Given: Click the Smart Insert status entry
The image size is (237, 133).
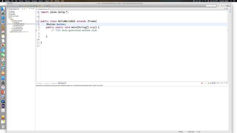Looking at the screenshot, I should 191,132.
